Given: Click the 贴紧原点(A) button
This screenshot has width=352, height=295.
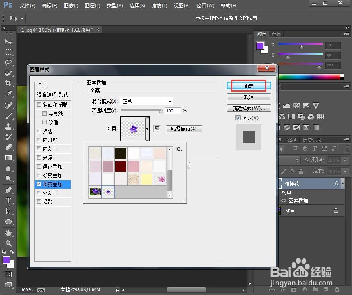Looking at the screenshot, I should click(x=184, y=129).
